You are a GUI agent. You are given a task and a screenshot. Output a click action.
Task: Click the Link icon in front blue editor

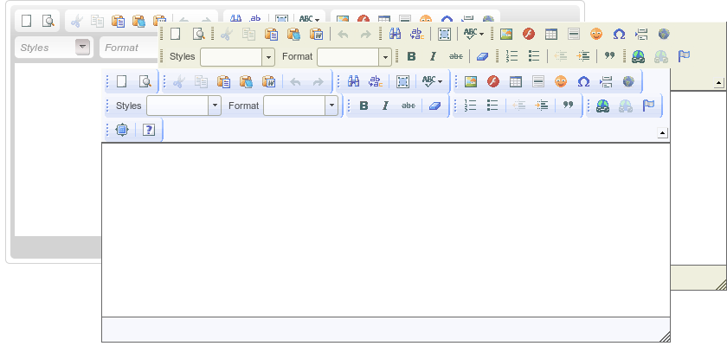[x=602, y=106]
